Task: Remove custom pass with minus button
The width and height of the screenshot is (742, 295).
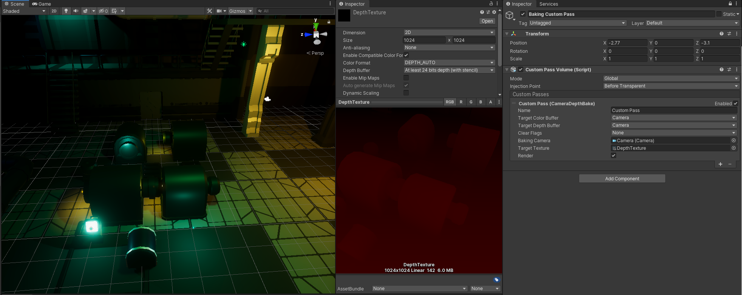Action: pyautogui.click(x=730, y=164)
